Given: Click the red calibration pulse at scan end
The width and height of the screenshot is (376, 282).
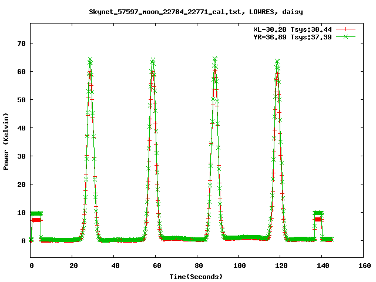Looking at the screenshot, I should 318,219.
